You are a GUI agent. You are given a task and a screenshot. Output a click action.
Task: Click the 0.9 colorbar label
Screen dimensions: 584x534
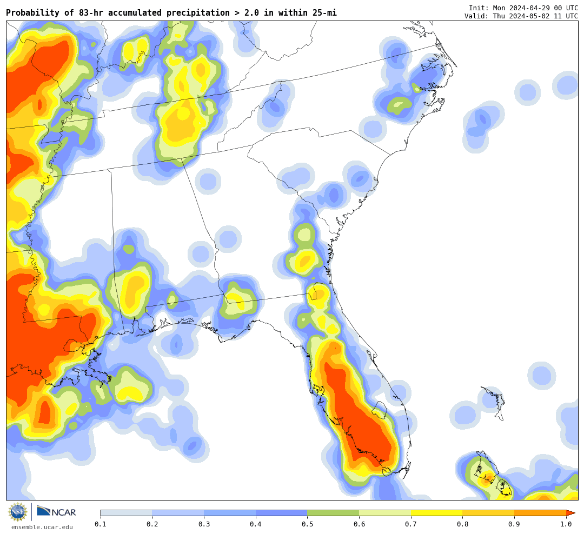(515, 524)
